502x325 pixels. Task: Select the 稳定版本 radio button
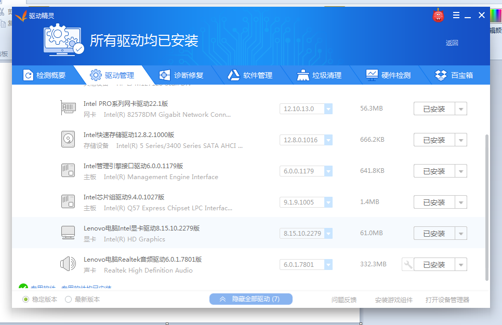pos(26,299)
